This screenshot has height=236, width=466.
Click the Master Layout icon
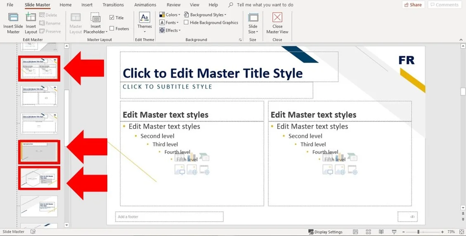(76, 17)
